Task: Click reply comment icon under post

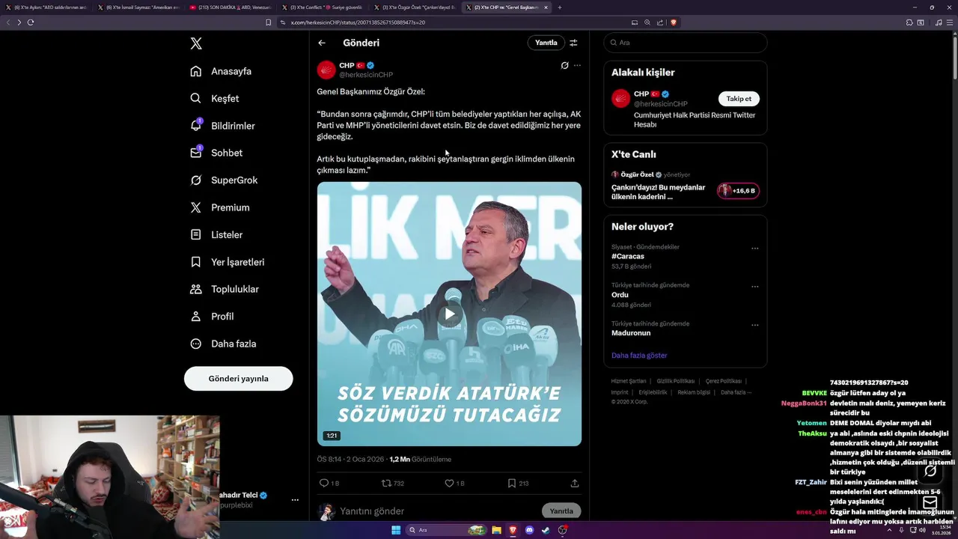Action: [x=324, y=484]
